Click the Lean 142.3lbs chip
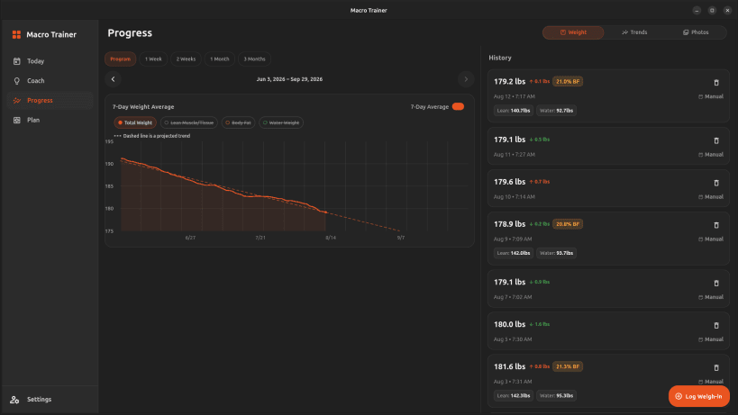The height and width of the screenshot is (415, 738). tap(514, 396)
